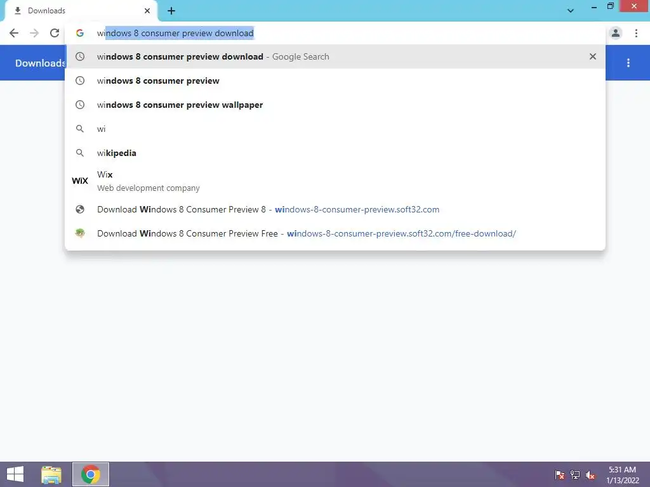This screenshot has width=650, height=487.
Task: Click the Google G icon in address bar
Action: [x=80, y=33]
